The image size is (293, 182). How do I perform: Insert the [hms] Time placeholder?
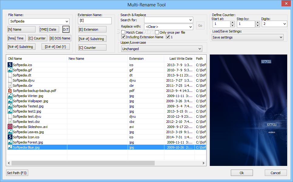16,38
